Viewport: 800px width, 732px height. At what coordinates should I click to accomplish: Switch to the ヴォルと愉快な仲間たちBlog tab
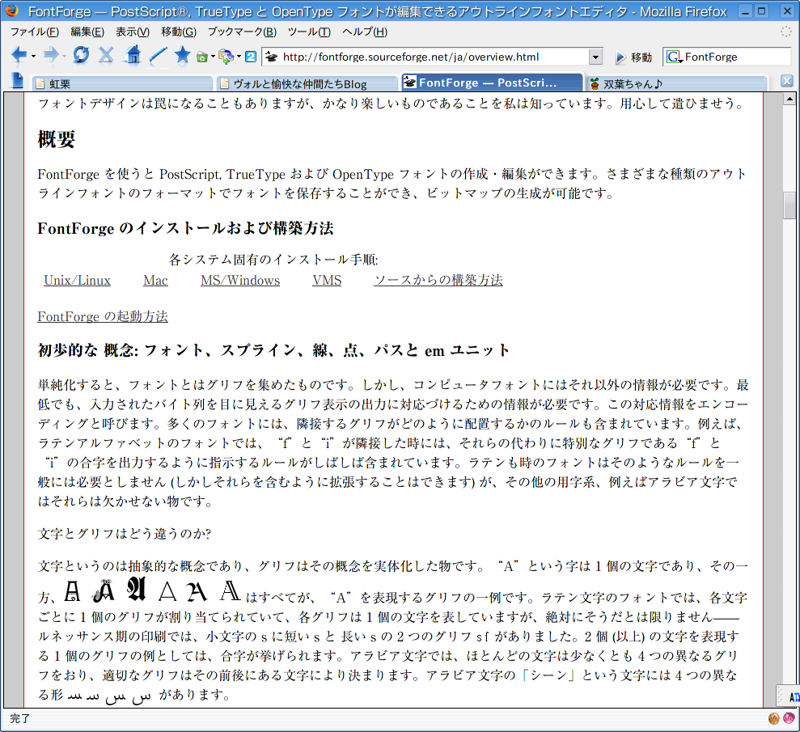[x=307, y=83]
